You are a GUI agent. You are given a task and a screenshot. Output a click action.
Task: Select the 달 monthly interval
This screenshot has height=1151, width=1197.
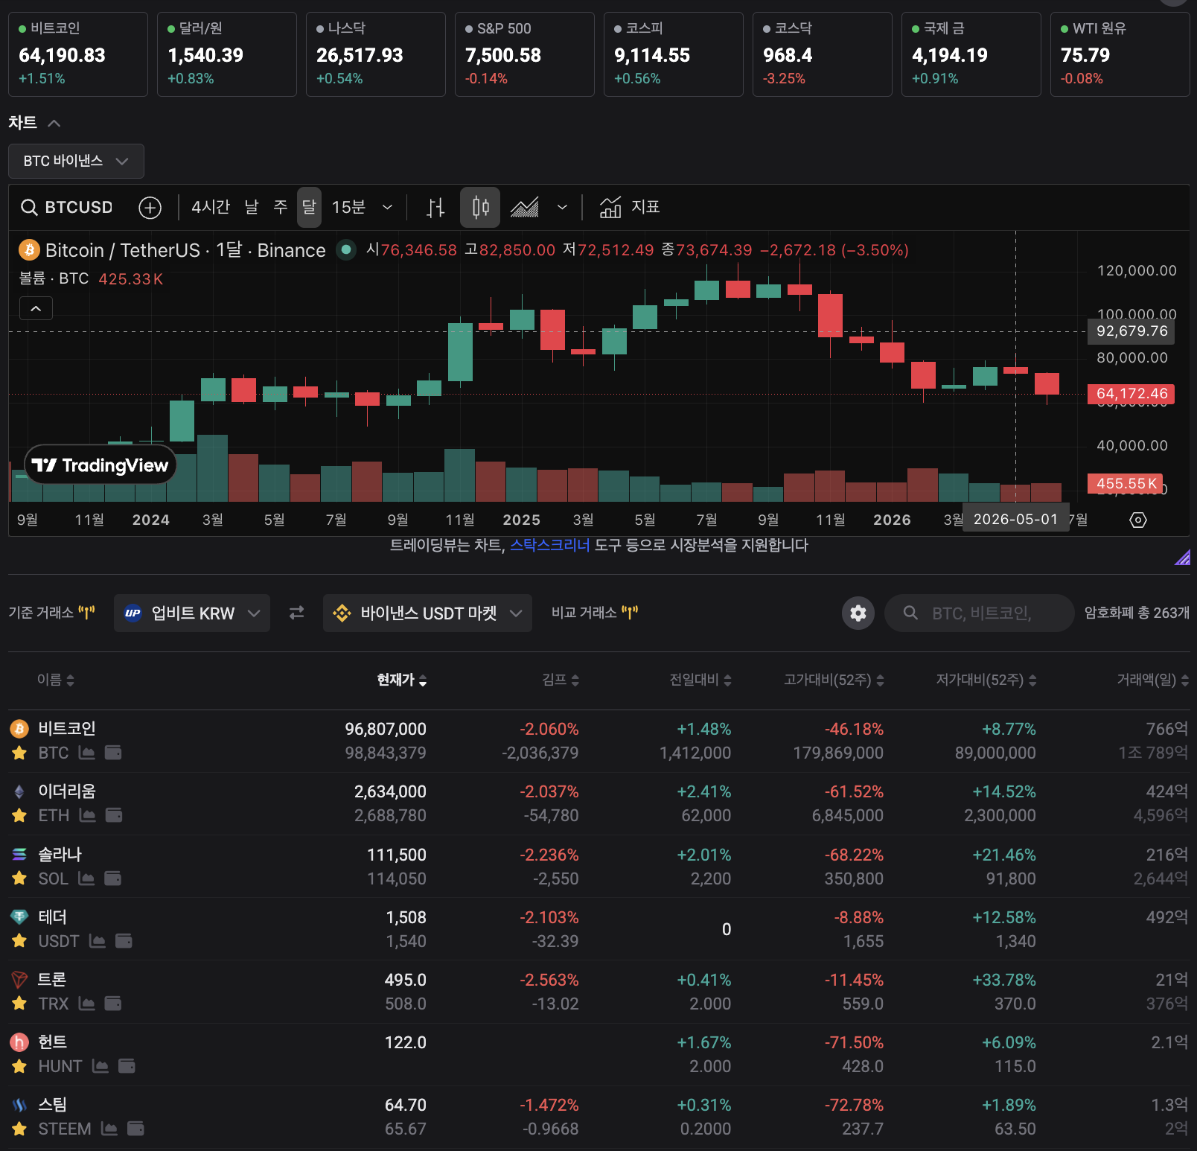309,207
